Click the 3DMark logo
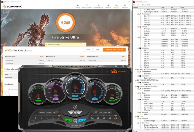Screen dimensions: 194x132 [12, 6]
